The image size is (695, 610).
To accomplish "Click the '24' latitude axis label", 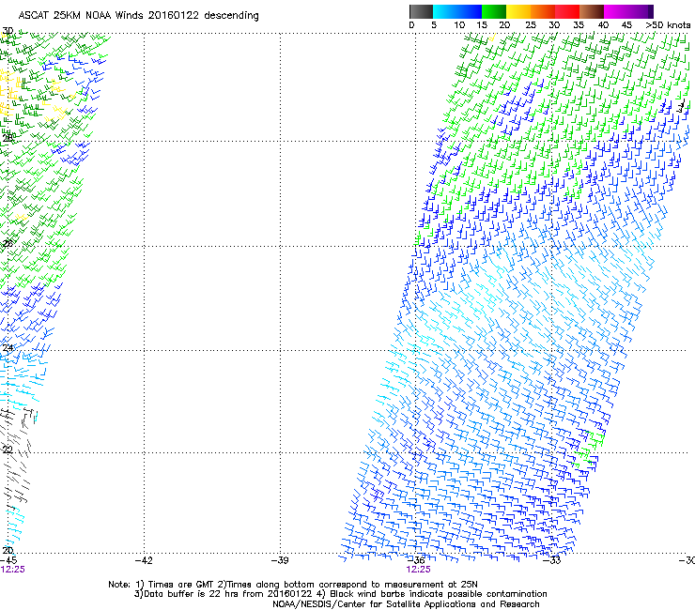I will pyautogui.click(x=8, y=348).
